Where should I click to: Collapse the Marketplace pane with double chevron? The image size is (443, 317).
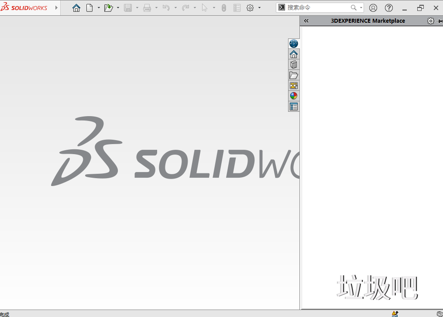306,21
